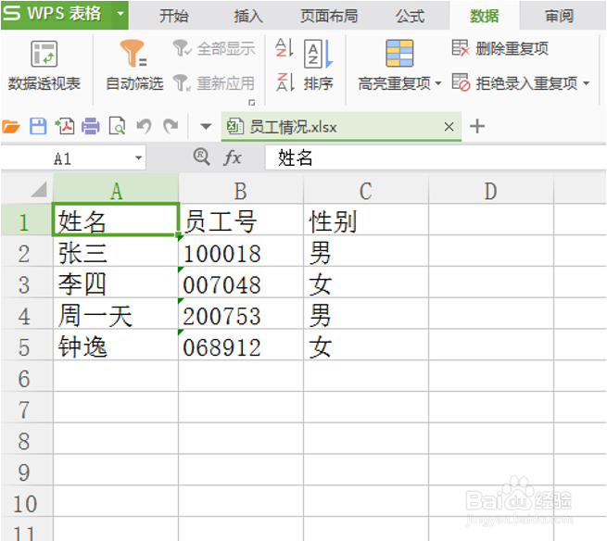This screenshot has height=541, width=607.
Task: Select cell 068912
Action: [241, 346]
